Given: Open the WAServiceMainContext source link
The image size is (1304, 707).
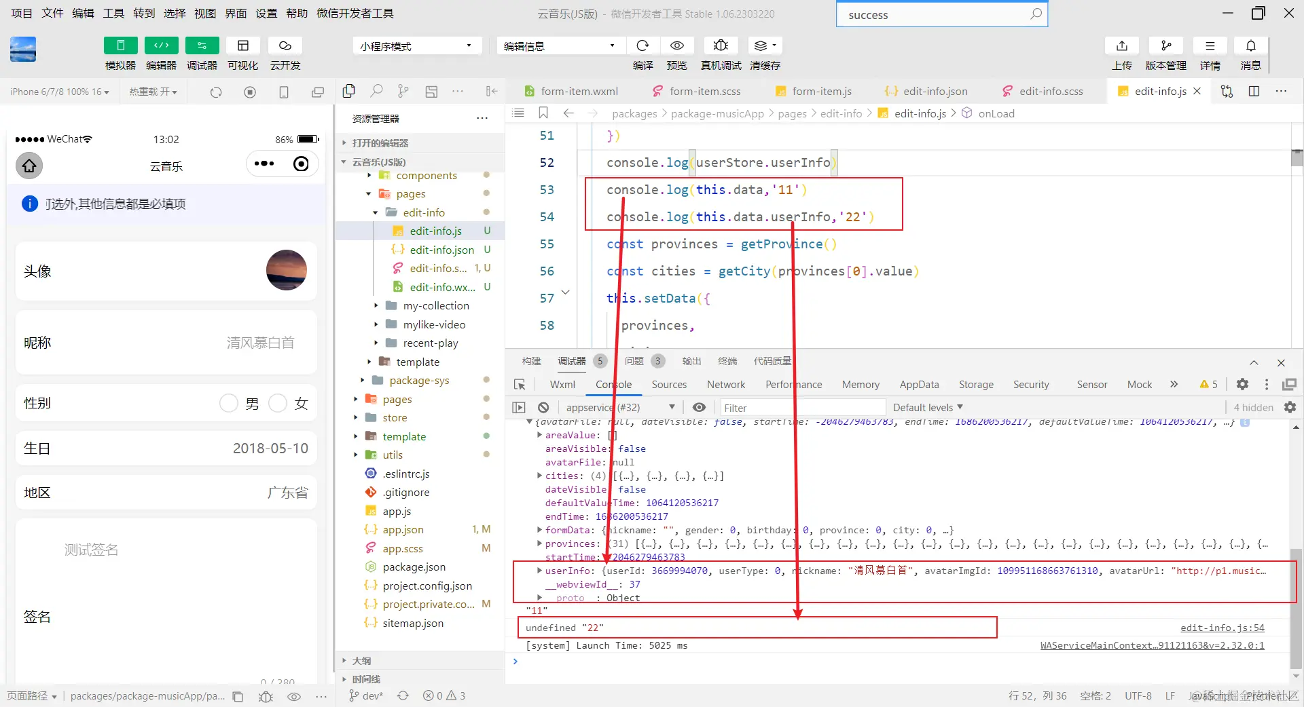Looking at the screenshot, I should pos(1152,645).
